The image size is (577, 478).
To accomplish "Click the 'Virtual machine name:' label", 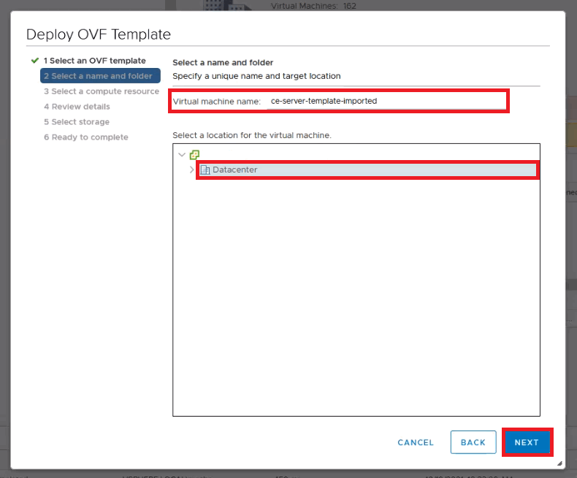I will coord(217,102).
